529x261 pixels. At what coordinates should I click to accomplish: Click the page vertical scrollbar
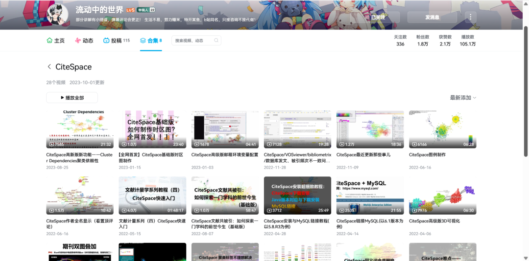point(526,91)
